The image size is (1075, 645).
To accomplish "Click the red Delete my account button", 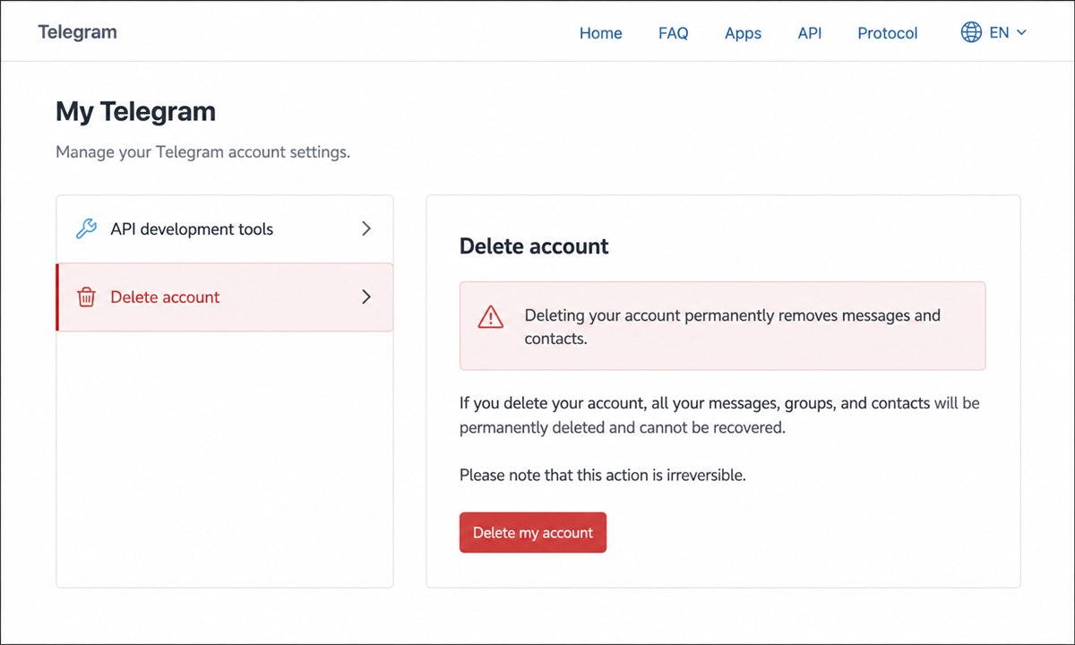I will (533, 532).
